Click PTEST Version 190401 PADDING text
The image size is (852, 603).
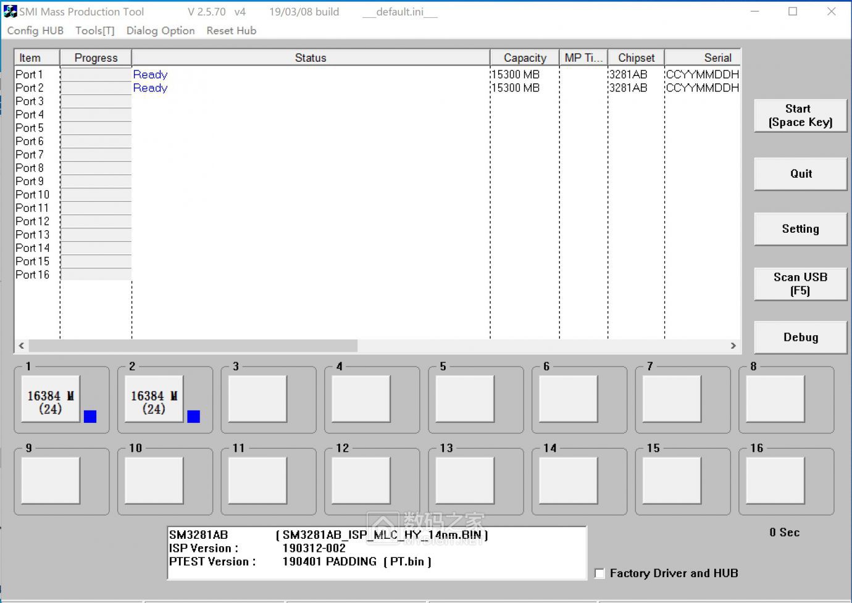(329, 562)
